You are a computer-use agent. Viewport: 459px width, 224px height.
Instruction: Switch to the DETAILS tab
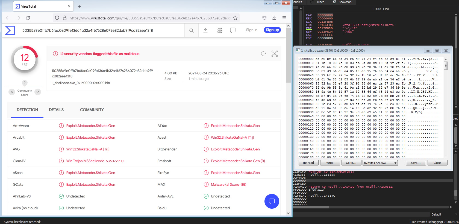tap(56, 110)
